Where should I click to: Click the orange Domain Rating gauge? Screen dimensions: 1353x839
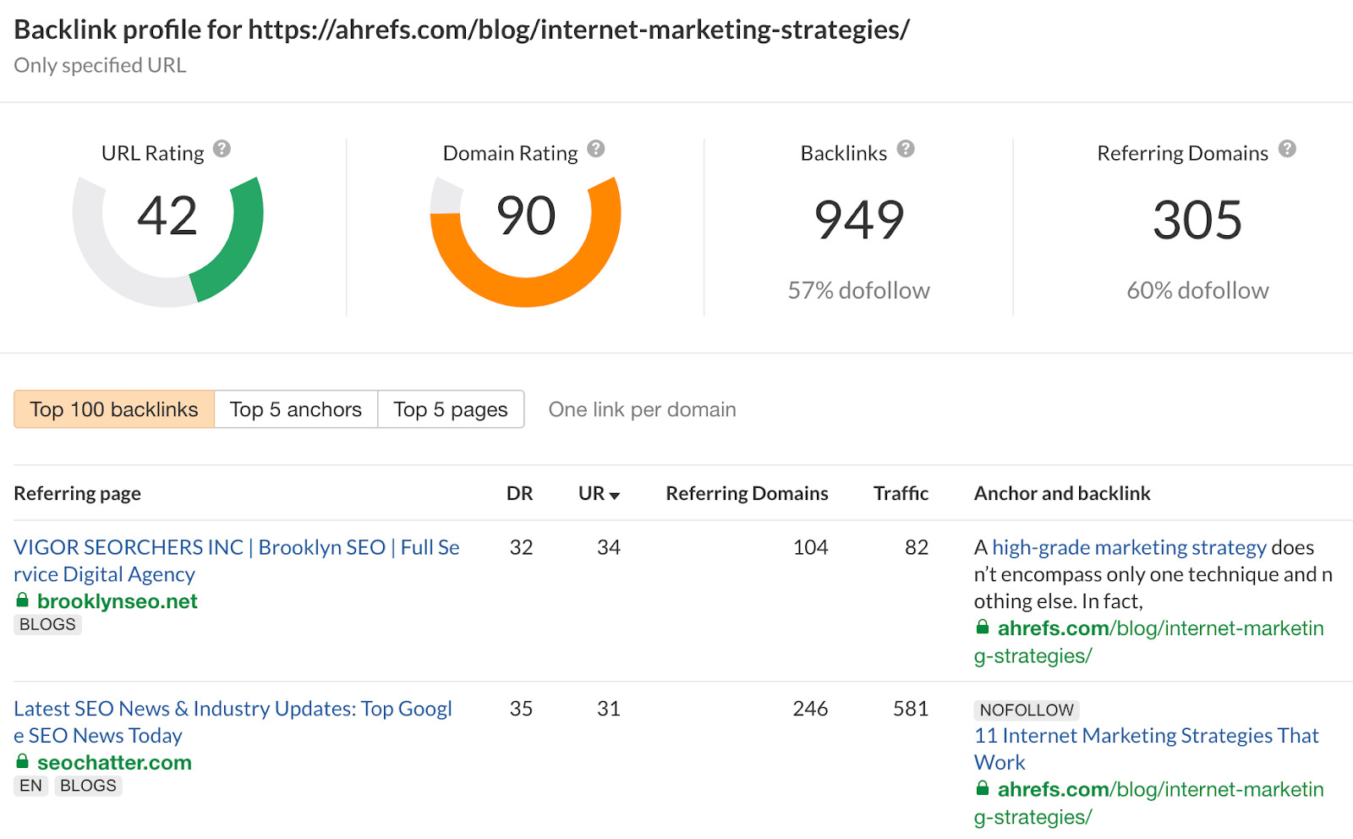(526, 240)
